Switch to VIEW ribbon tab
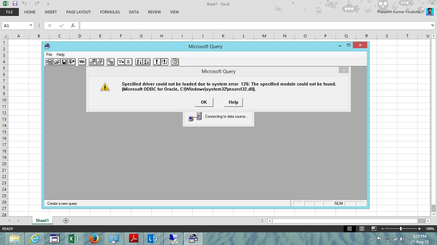This screenshot has width=437, height=245. tap(174, 12)
